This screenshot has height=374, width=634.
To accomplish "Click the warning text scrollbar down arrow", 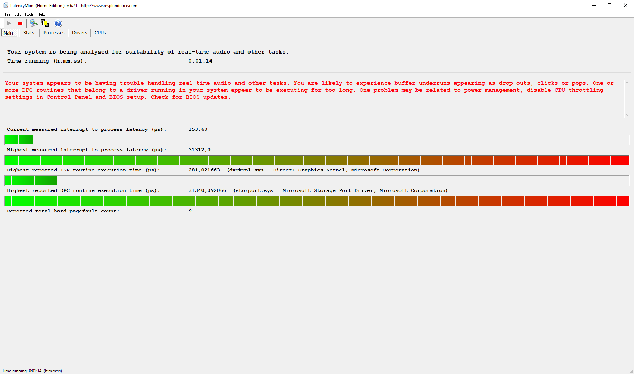I will point(627,115).
